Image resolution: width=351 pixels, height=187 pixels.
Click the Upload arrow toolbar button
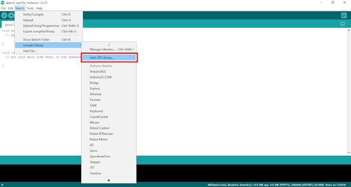pos(11,15)
